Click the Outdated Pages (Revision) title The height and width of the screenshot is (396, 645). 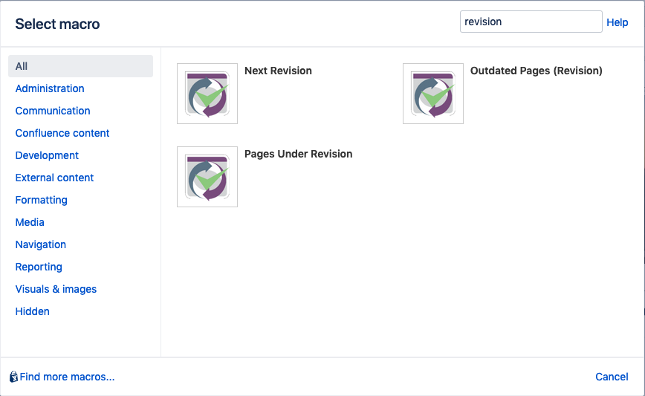click(x=536, y=71)
